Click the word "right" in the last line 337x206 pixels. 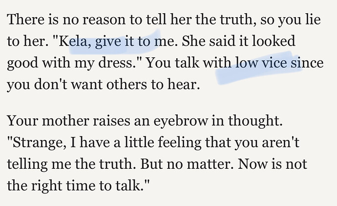pyautogui.click(x=46, y=186)
